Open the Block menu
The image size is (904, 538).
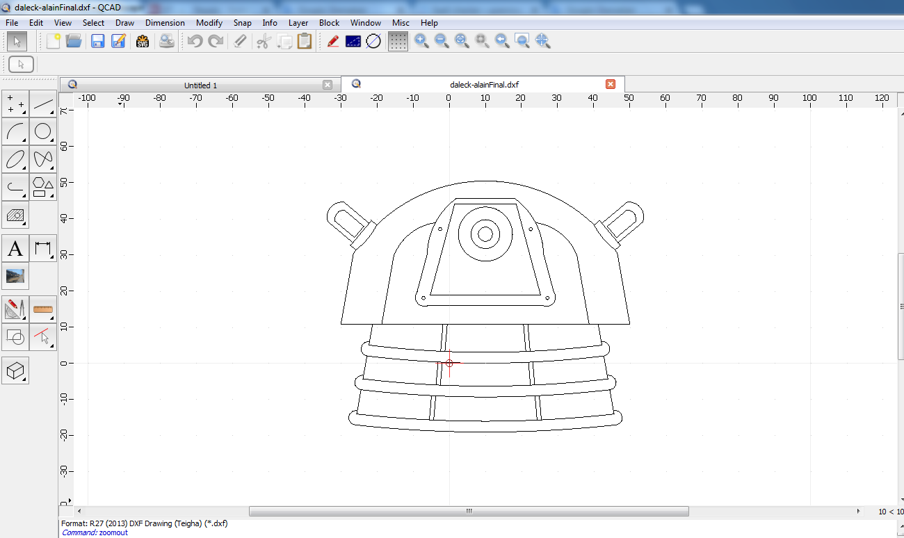330,22
